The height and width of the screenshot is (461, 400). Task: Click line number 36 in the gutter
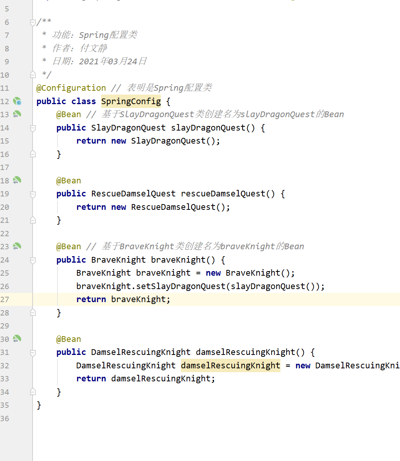[5, 418]
